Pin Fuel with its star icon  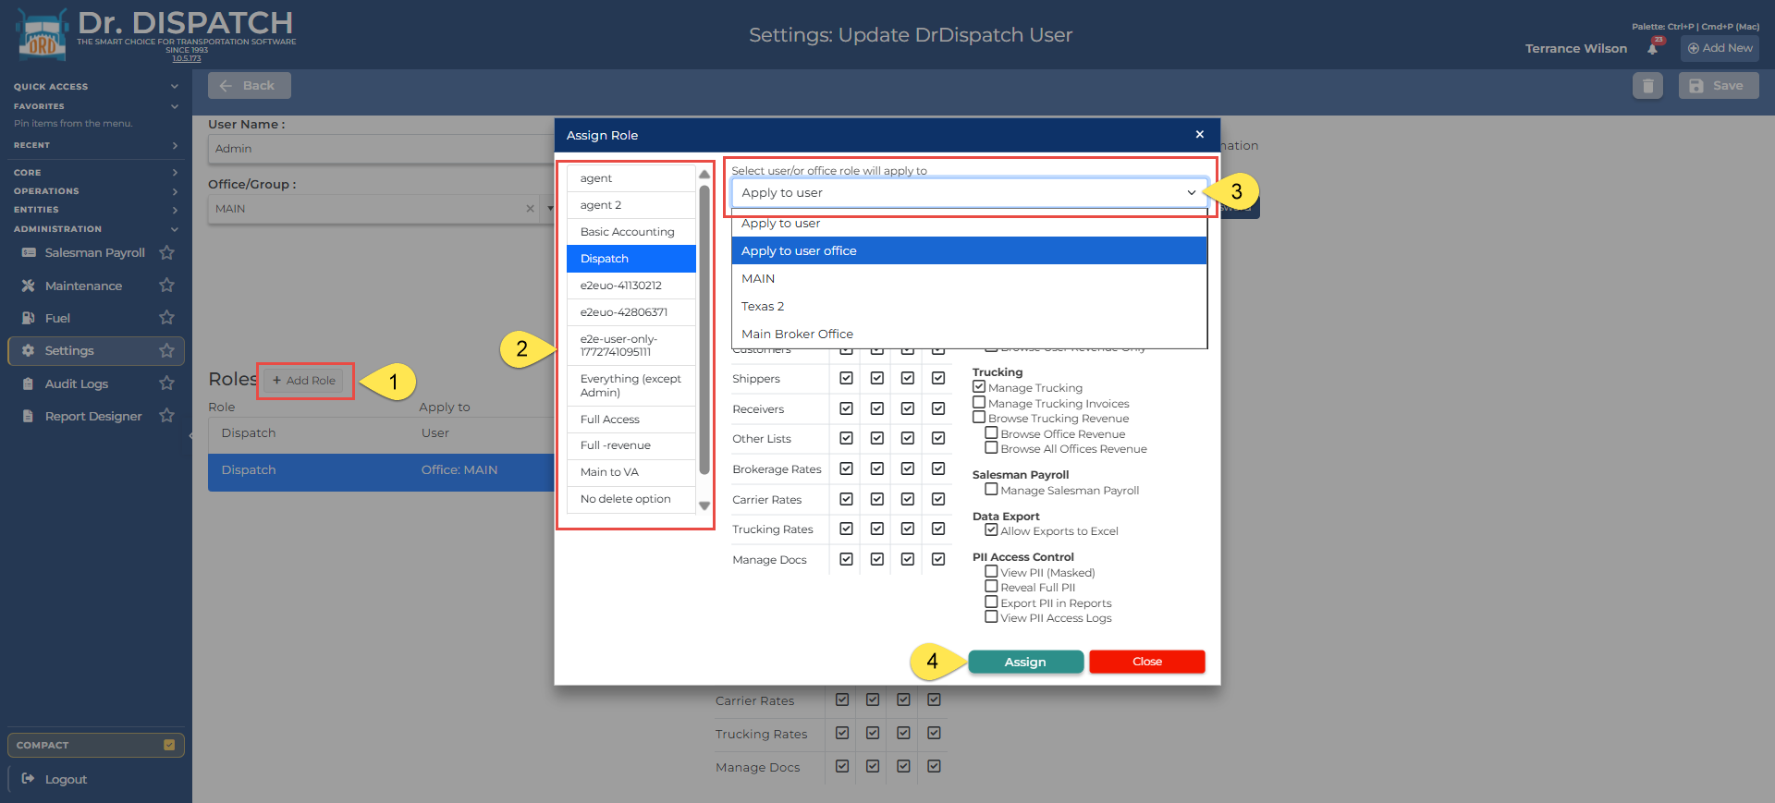[166, 318]
